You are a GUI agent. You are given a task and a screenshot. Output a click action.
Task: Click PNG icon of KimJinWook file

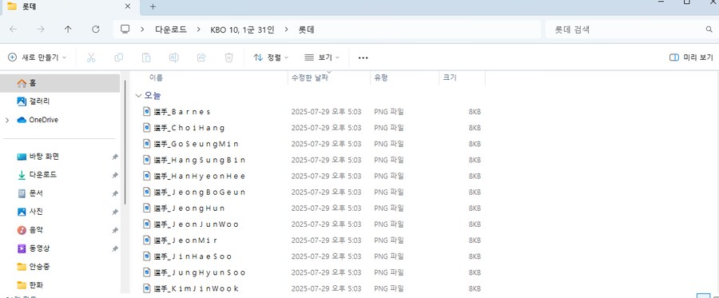tap(147, 288)
